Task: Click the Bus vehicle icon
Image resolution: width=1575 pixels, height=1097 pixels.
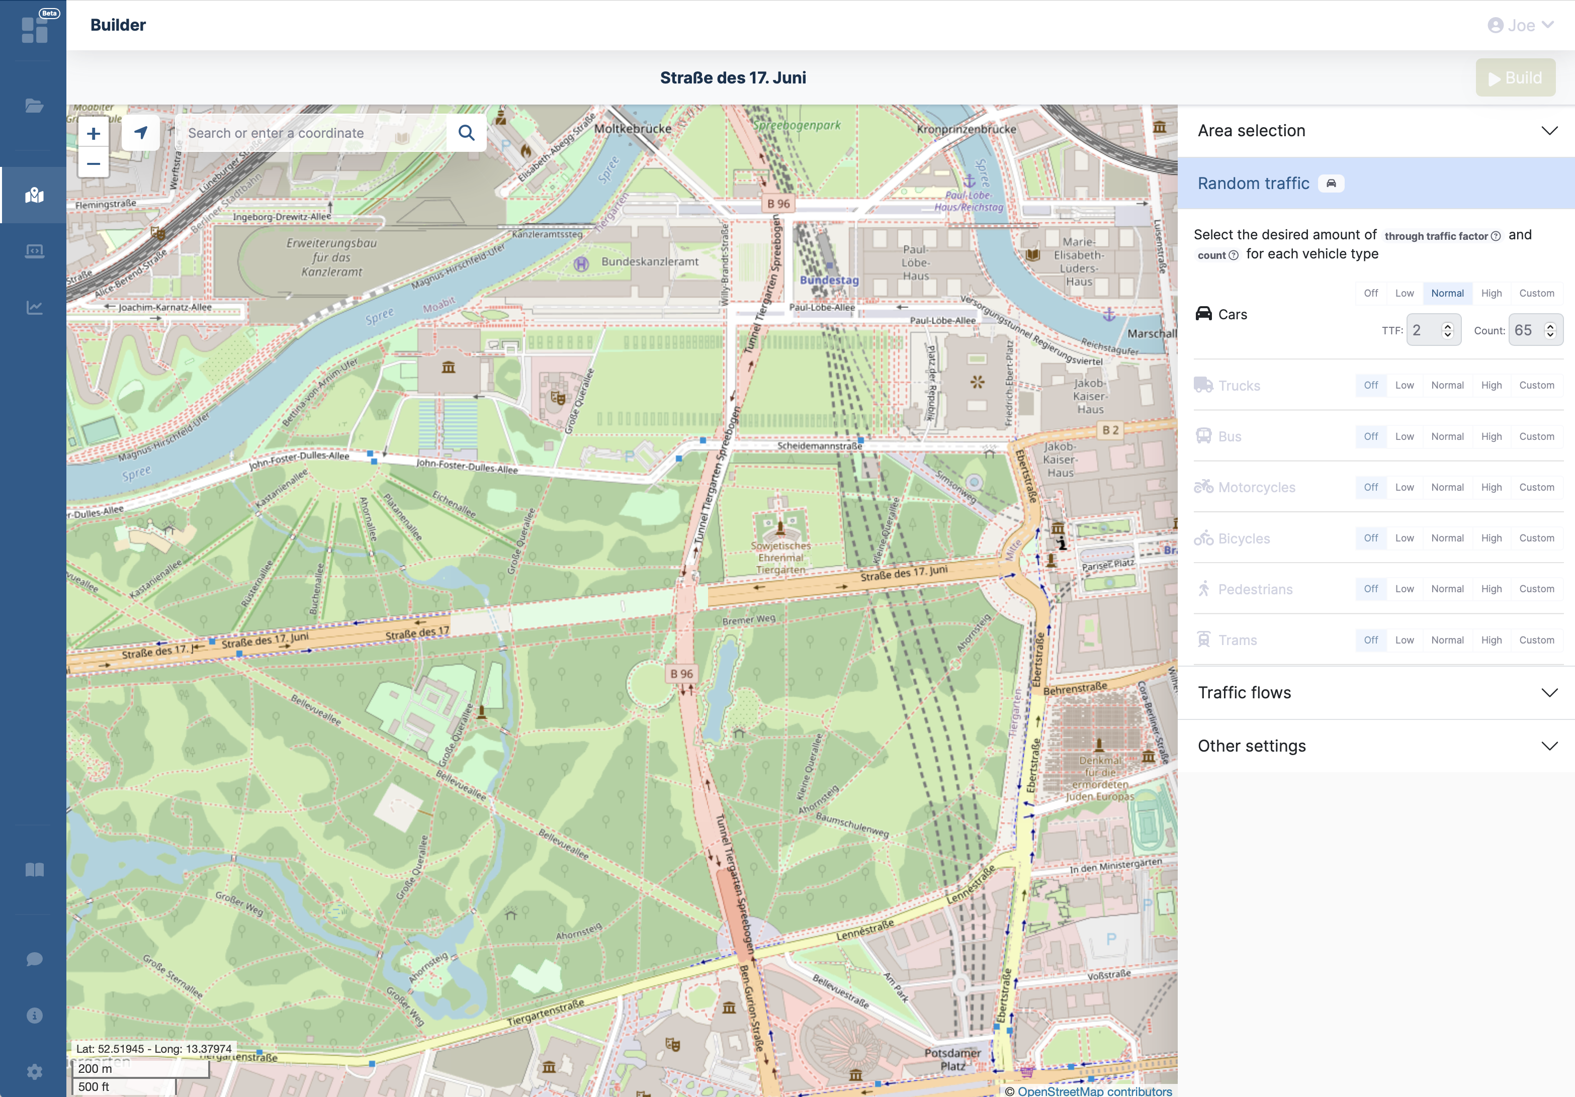Action: pos(1204,435)
